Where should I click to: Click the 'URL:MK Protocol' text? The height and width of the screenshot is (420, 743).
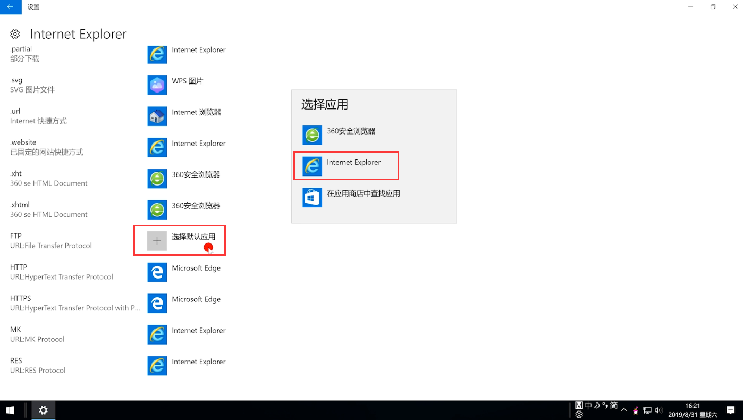click(37, 339)
